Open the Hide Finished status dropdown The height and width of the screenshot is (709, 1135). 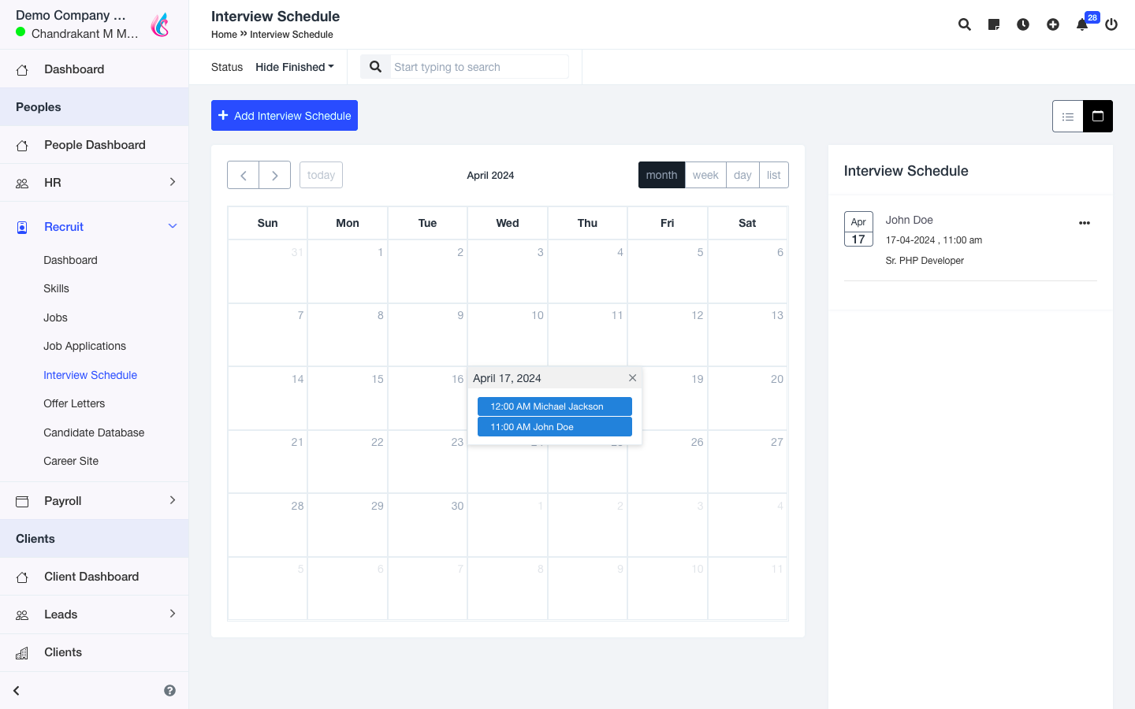[294, 67]
